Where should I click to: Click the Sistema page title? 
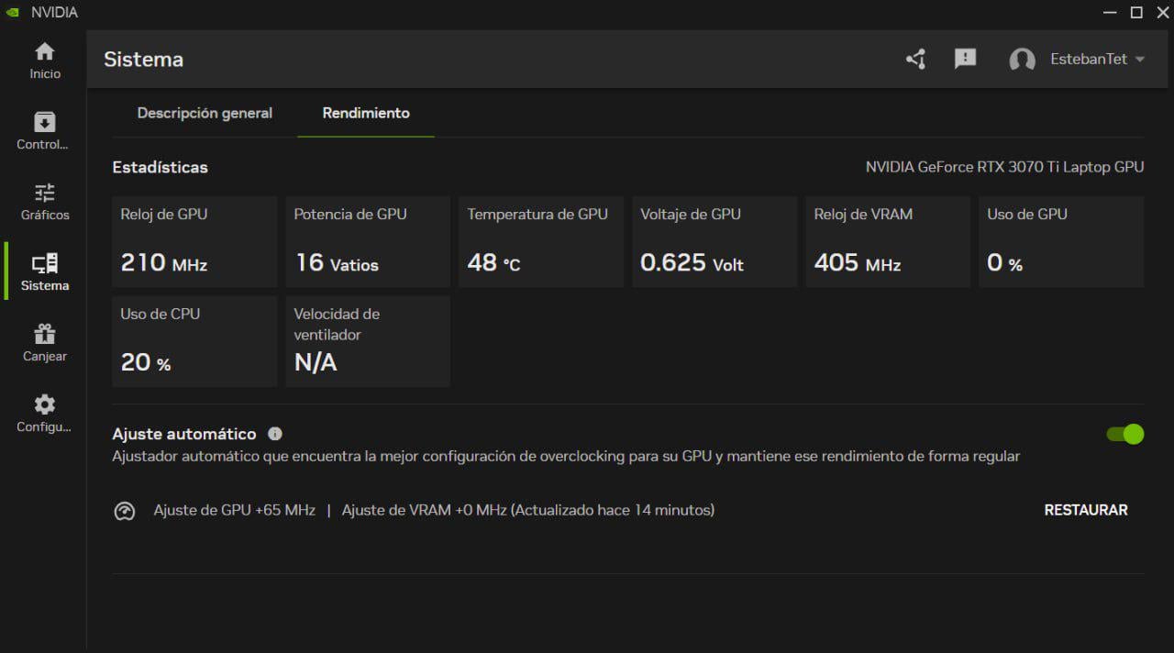tap(143, 60)
